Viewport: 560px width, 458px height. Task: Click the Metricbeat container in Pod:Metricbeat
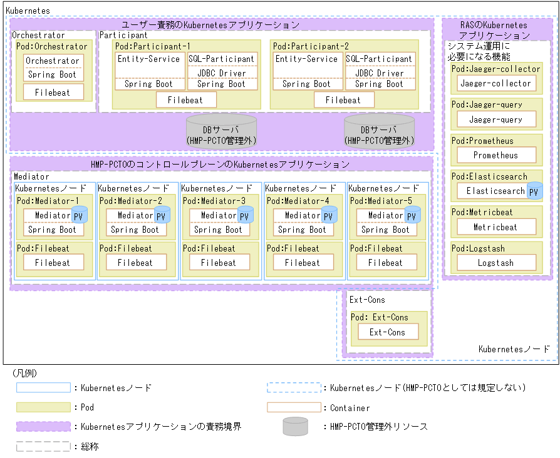[x=495, y=227]
